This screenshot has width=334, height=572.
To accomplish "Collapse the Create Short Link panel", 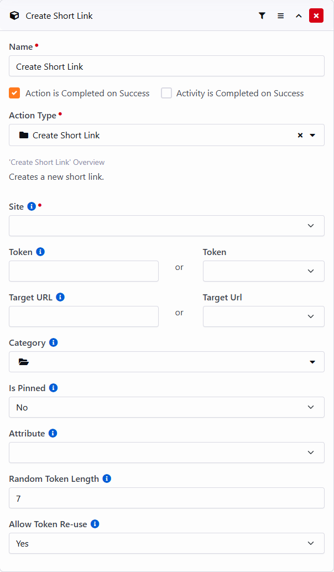I will [x=299, y=16].
